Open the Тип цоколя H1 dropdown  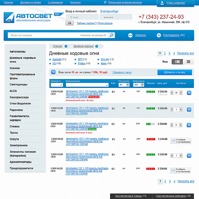tap(124, 85)
